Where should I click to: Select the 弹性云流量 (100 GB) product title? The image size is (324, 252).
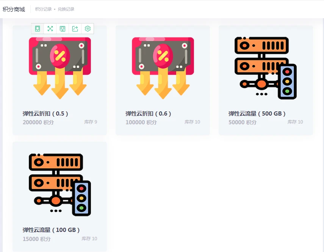(x=51, y=230)
